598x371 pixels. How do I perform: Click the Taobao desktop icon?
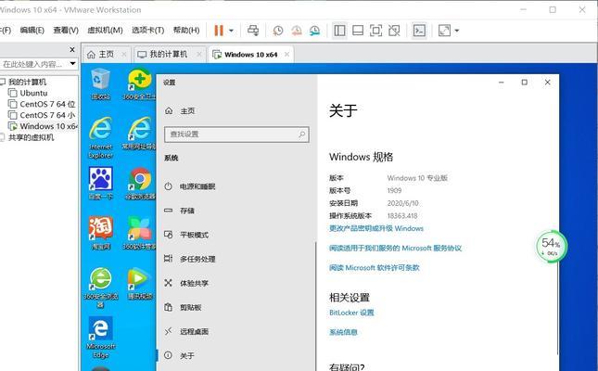[x=101, y=233]
